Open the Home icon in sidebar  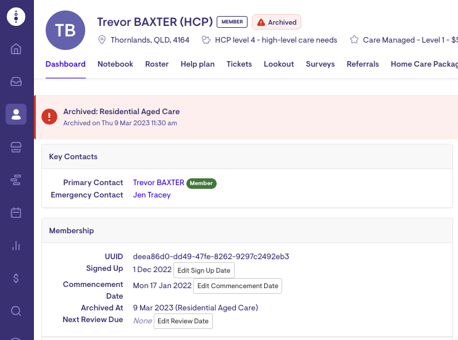(x=16, y=49)
